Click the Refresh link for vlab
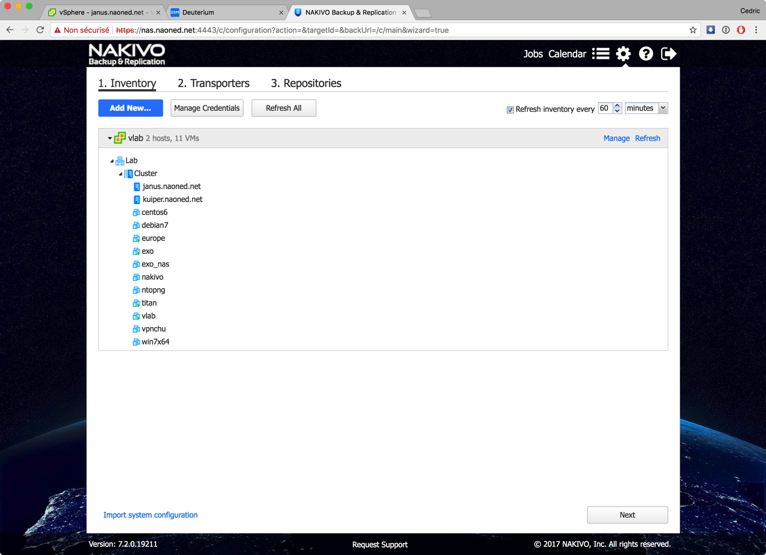The image size is (766, 555). tap(648, 139)
